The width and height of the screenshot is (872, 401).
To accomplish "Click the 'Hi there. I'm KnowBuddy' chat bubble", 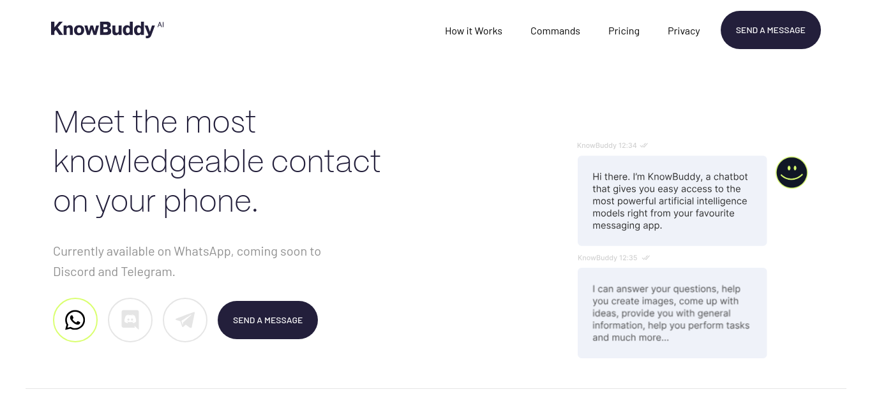I will [672, 201].
